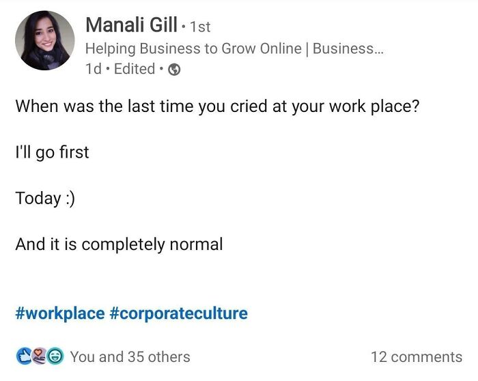
Task: Click the 'Edited' label
Action: click(x=135, y=69)
